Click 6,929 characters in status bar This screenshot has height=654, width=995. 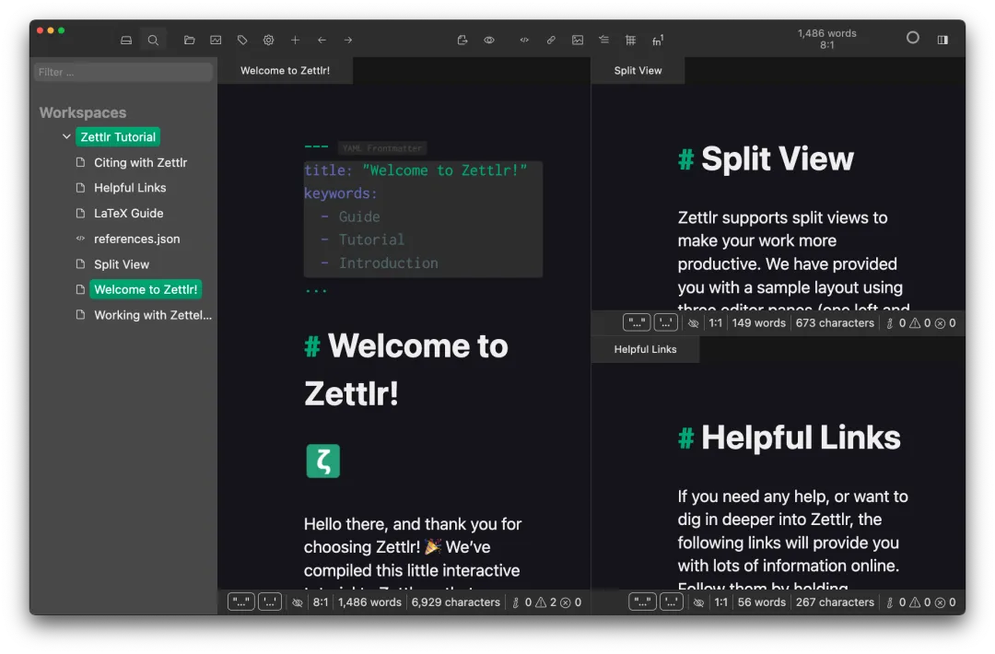[456, 602]
